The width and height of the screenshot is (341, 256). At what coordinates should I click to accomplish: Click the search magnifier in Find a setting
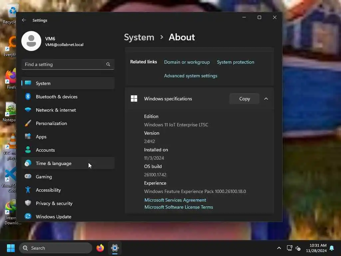(x=108, y=64)
